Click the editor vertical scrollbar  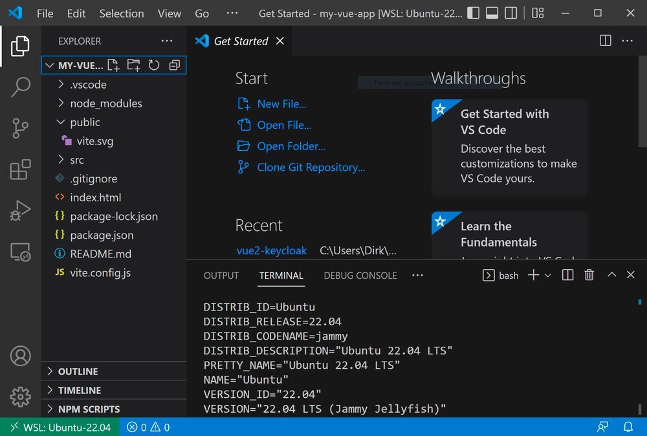pyautogui.click(x=642, y=102)
